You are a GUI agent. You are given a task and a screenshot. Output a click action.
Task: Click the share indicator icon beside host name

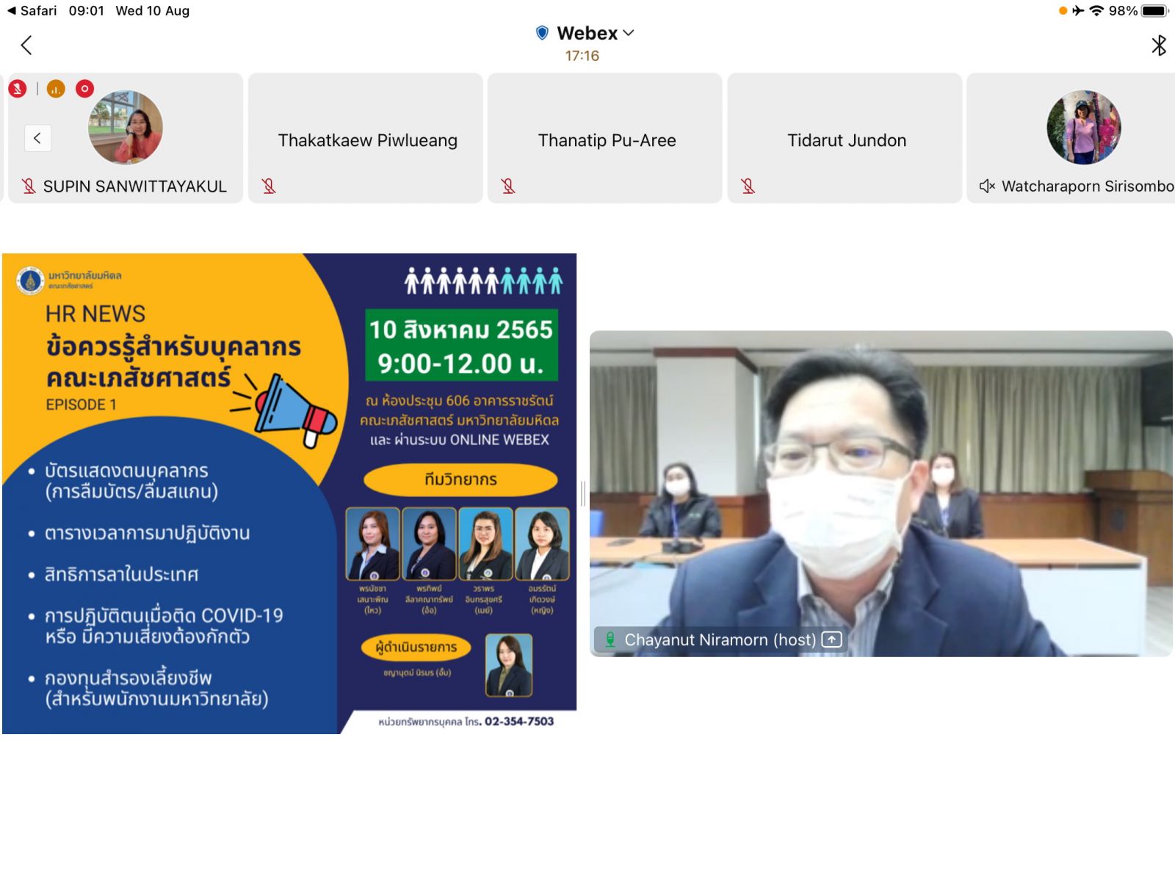pyautogui.click(x=831, y=639)
